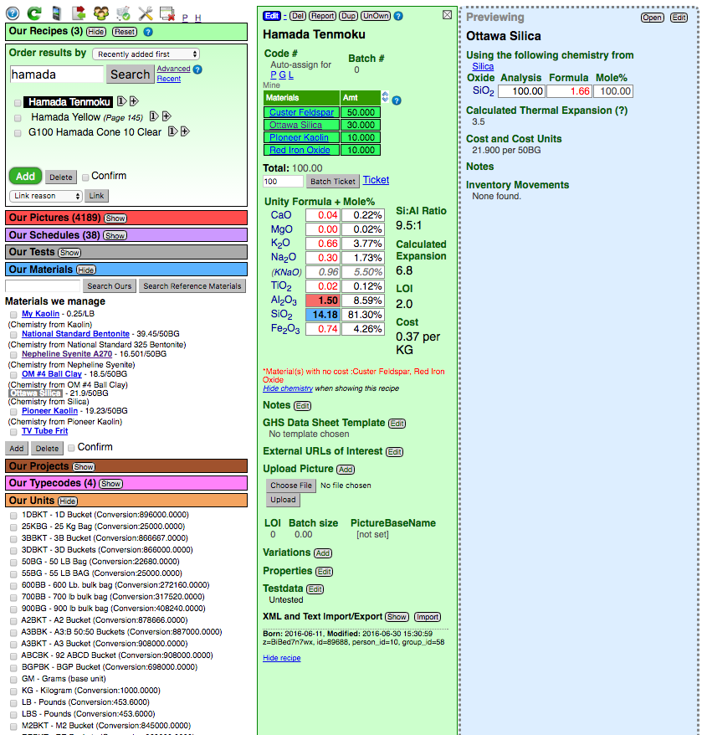Open the 'Link reason' dropdown

(46, 196)
